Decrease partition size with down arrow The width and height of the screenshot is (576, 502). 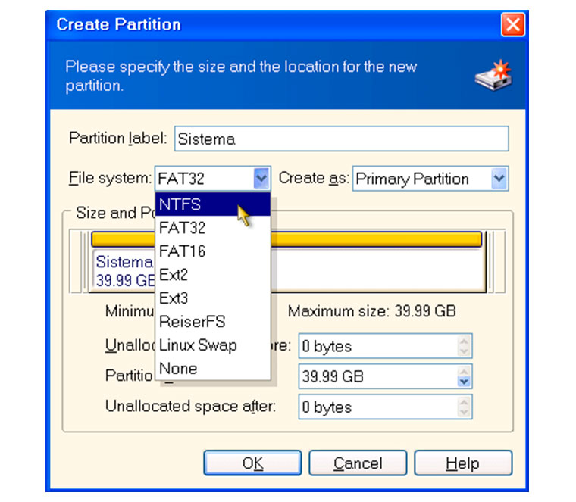pos(464,382)
